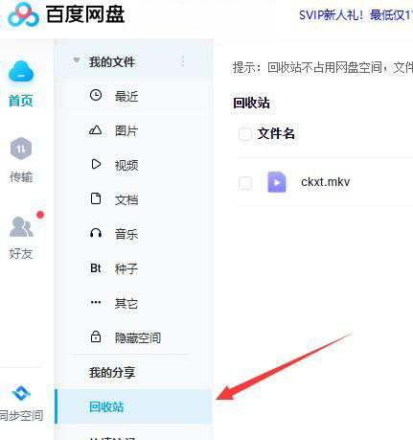
Task: Open the 种子 torrents category
Action: click(x=126, y=268)
